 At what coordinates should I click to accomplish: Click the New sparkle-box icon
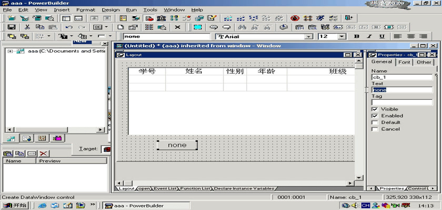[x=12, y=18]
